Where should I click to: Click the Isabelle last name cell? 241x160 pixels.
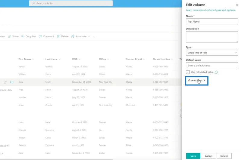(x=49, y=67)
